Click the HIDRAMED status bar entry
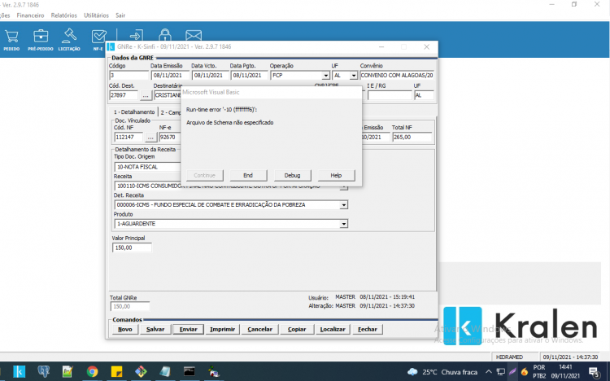The image size is (610, 381). click(515, 357)
